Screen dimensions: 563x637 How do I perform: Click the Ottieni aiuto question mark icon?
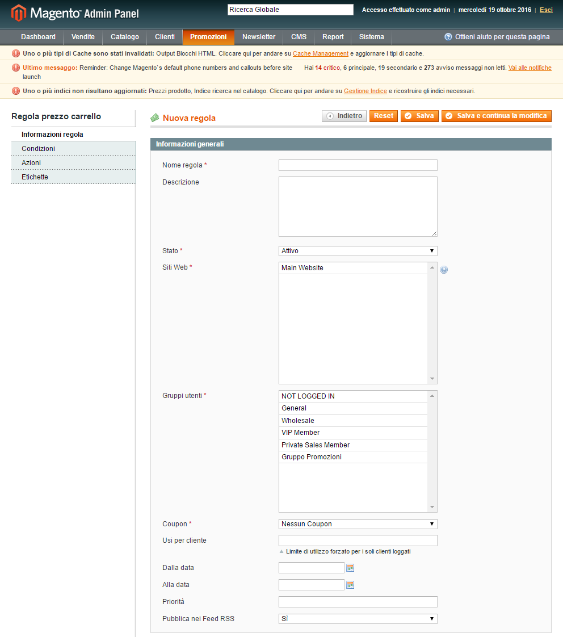coord(448,36)
